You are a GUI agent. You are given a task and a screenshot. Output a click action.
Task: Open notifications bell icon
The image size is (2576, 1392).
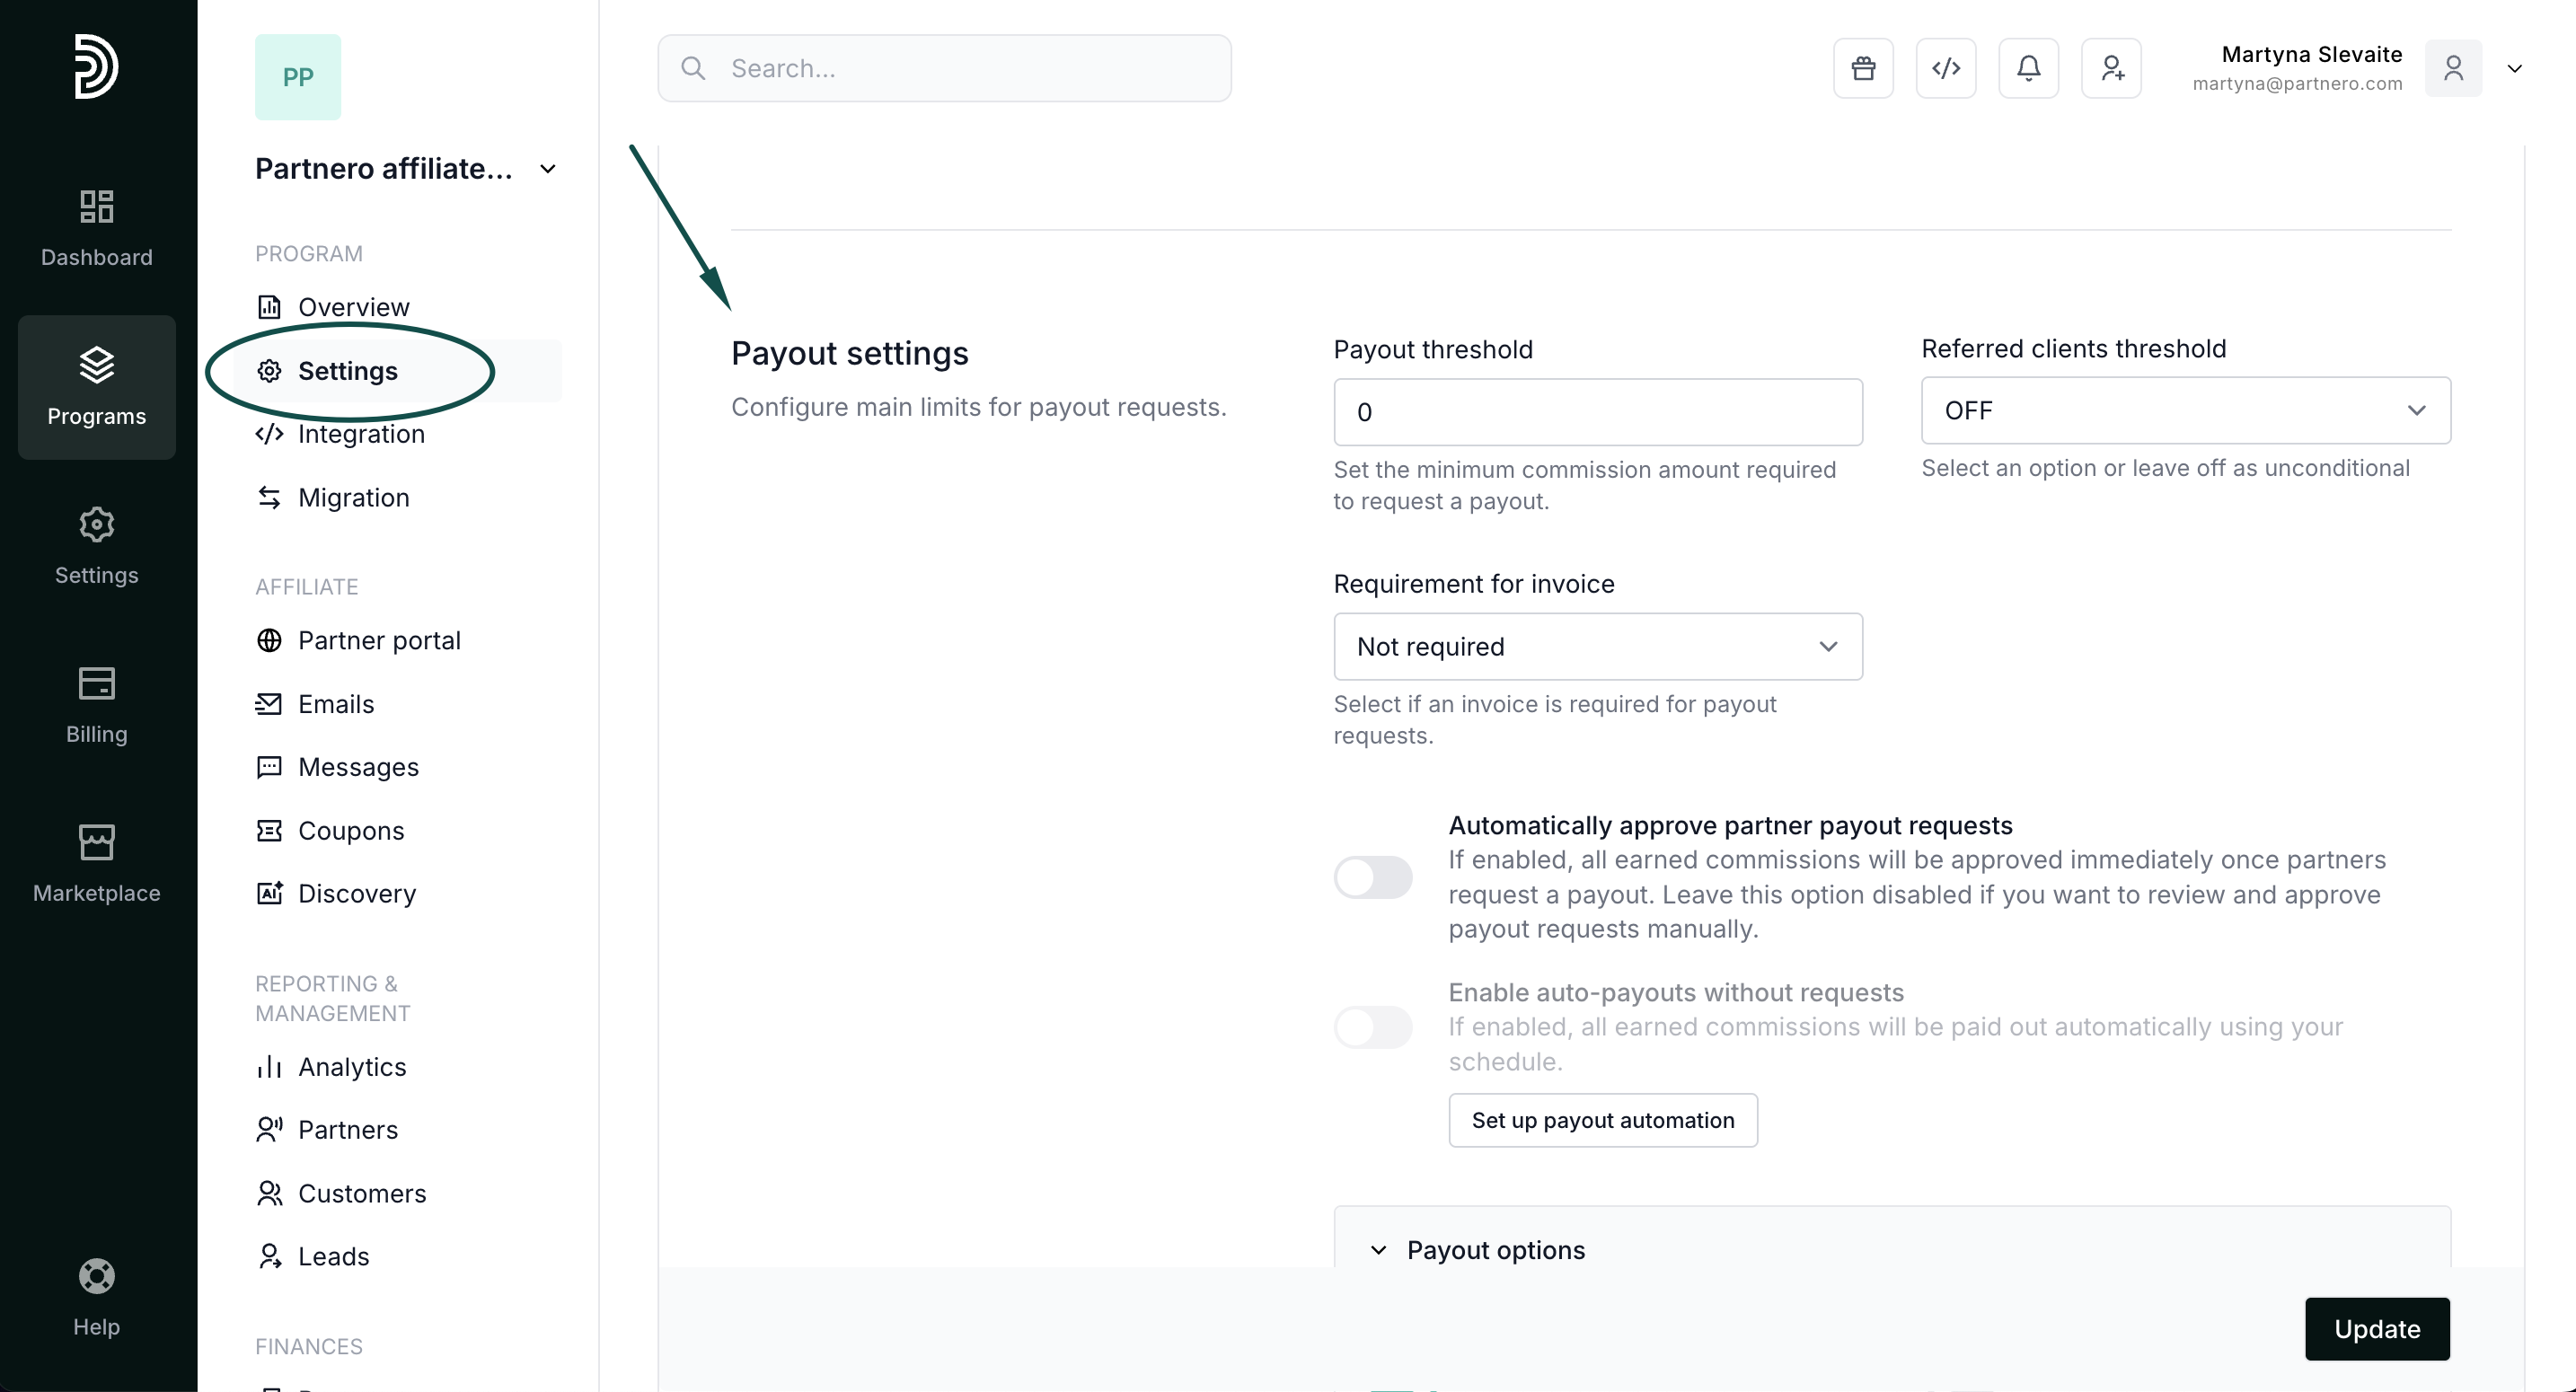click(2028, 68)
